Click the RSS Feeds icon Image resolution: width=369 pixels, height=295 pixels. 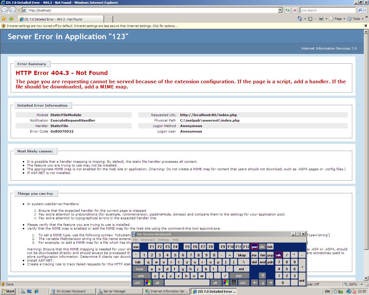310,19
